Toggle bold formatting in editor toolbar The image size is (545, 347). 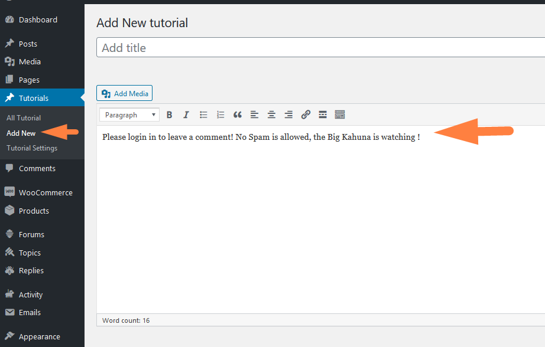[x=169, y=115]
